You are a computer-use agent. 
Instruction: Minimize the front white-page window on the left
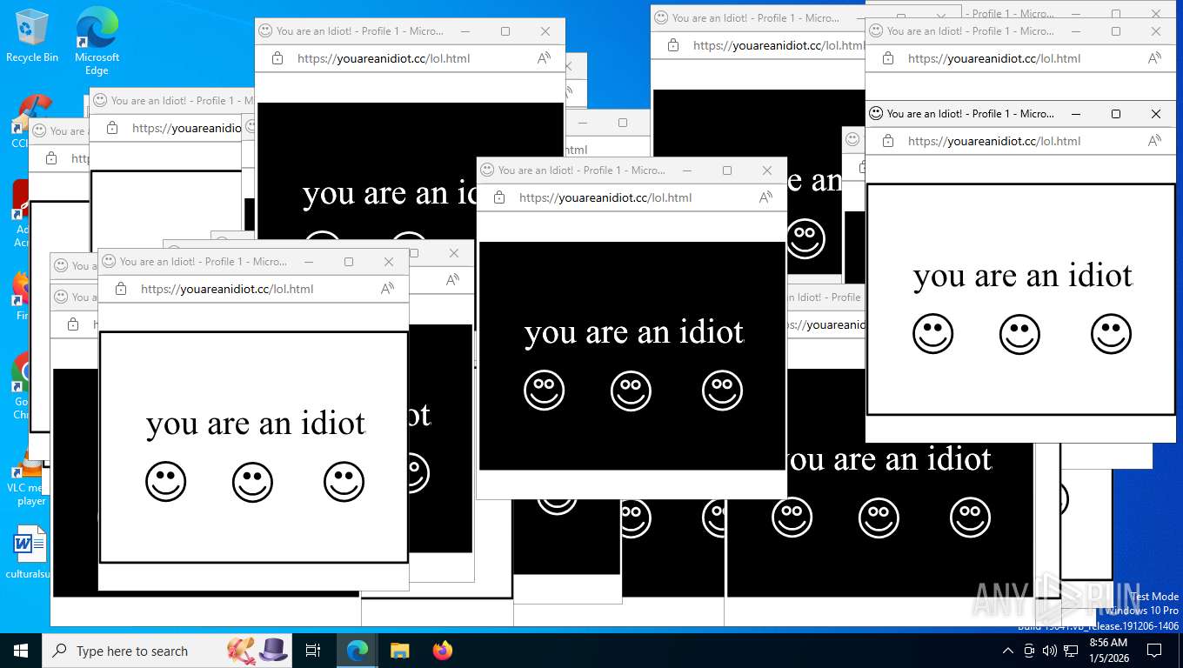click(309, 262)
